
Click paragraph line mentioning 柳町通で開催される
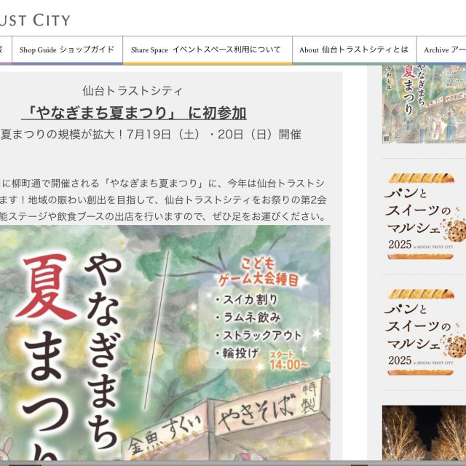tap(163, 183)
